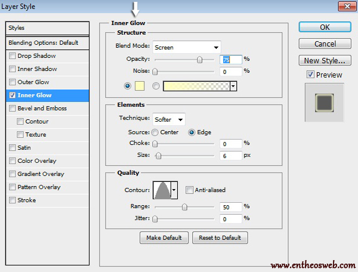358x272 pixels.
Task: Open the Blend Mode dropdown
Action: (x=186, y=47)
